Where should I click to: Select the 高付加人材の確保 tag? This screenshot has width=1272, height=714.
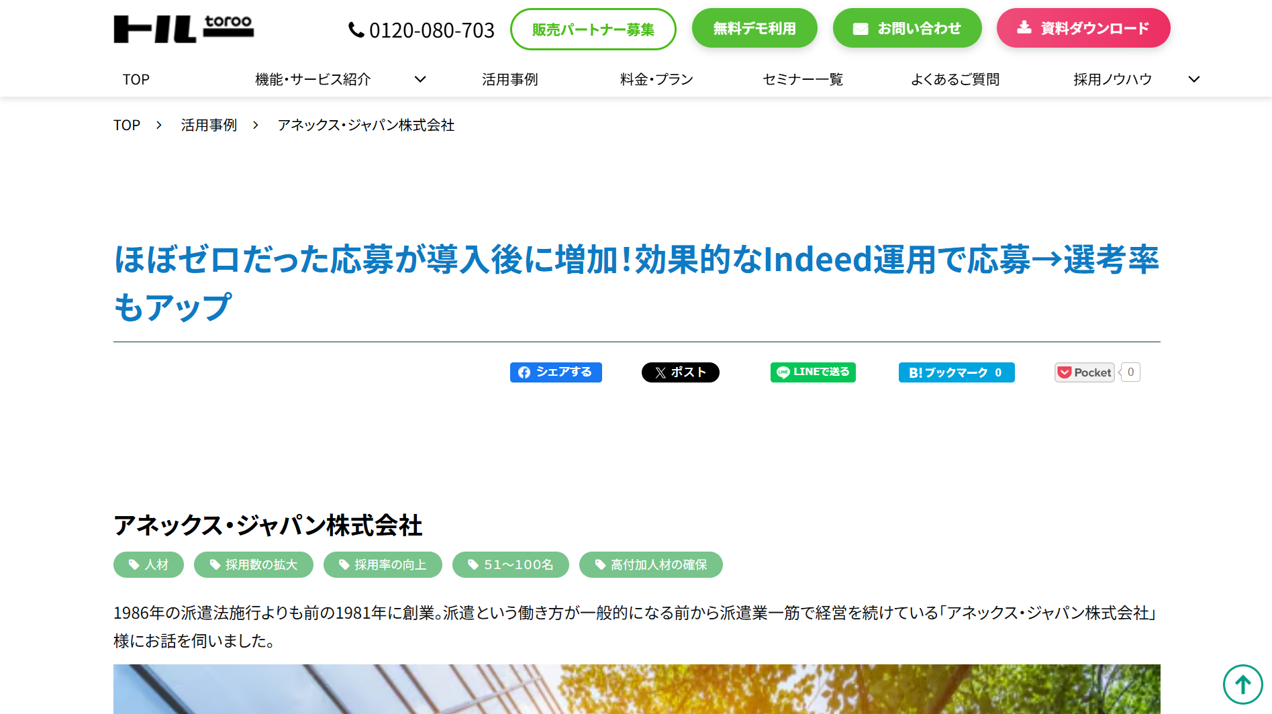pos(650,565)
